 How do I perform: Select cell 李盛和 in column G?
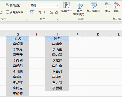point(18,66)
